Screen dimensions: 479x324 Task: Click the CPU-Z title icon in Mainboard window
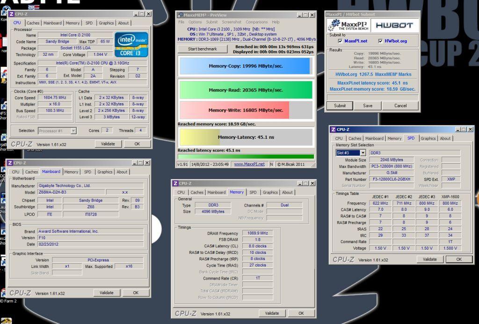click(x=10, y=163)
